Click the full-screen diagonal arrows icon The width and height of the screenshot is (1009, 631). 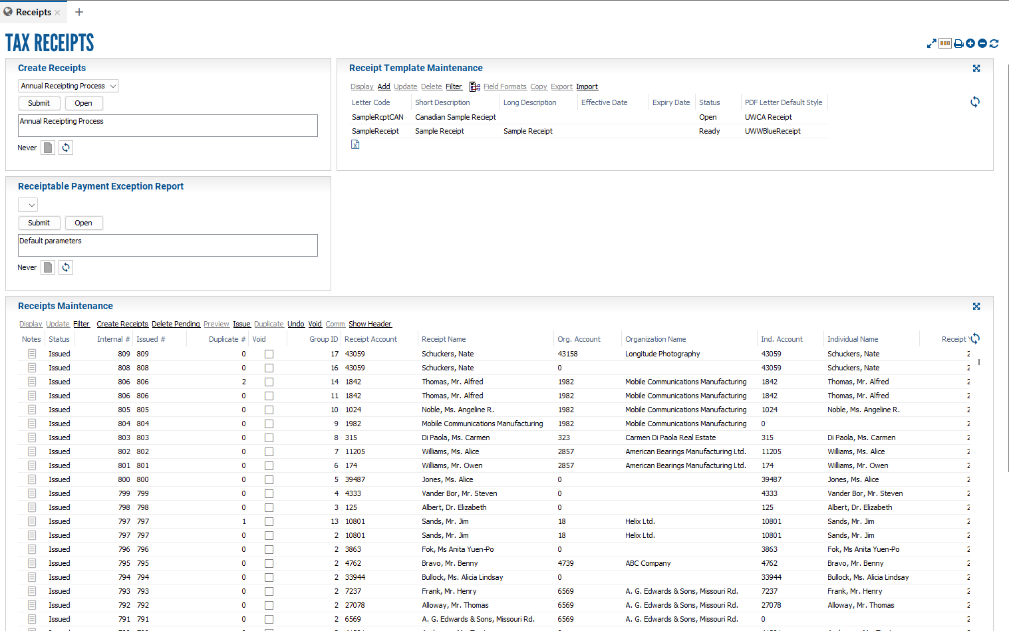pyautogui.click(x=932, y=43)
